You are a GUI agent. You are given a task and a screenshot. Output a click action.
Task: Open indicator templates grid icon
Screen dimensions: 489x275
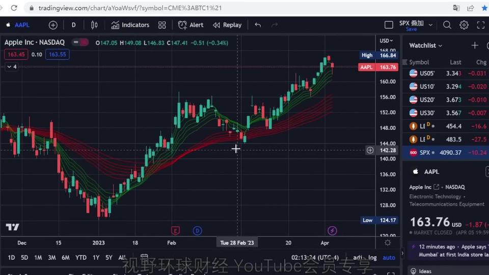tap(162, 25)
